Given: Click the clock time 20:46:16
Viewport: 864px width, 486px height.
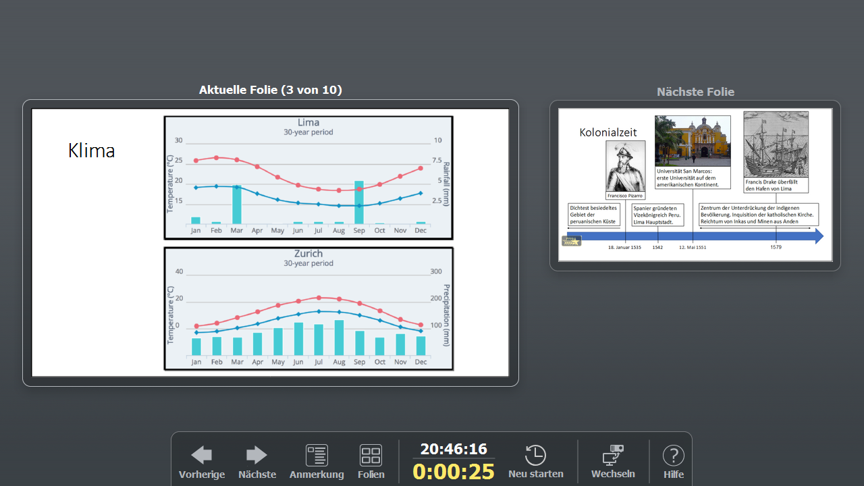Looking at the screenshot, I should pyautogui.click(x=454, y=449).
